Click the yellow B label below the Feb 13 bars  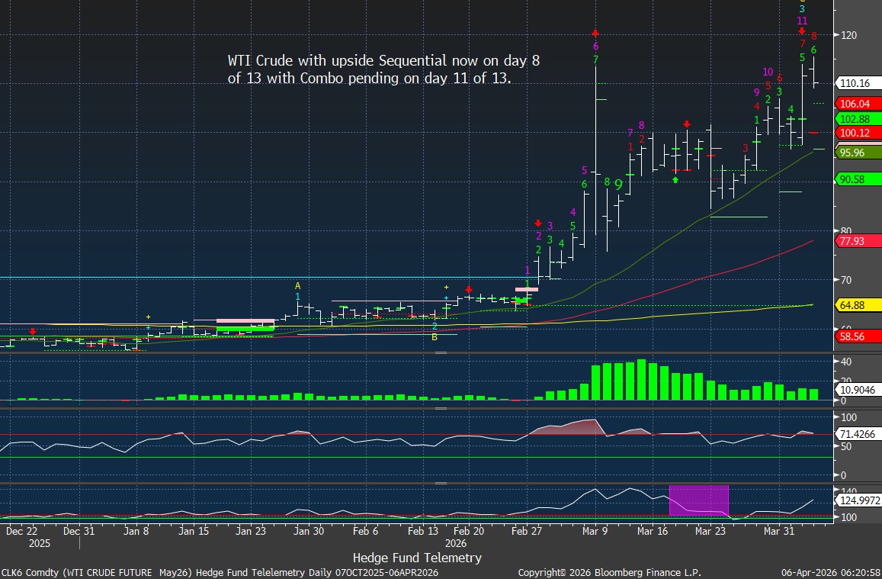(x=435, y=336)
